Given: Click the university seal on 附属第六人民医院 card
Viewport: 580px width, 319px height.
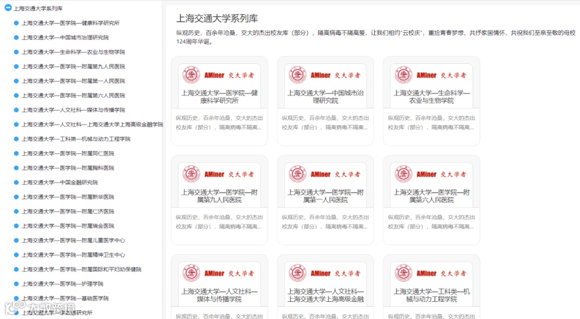Looking at the screenshot, I should tap(403, 174).
